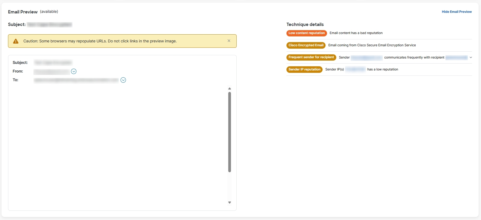Click the email preview vertical scrollbar thumb
This screenshot has height=220, width=481.
pyautogui.click(x=229, y=132)
